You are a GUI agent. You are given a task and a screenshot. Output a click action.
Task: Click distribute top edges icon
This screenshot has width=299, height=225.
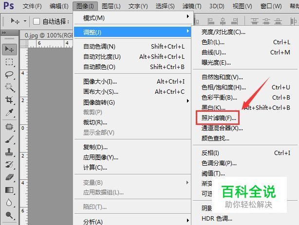(254, 21)
